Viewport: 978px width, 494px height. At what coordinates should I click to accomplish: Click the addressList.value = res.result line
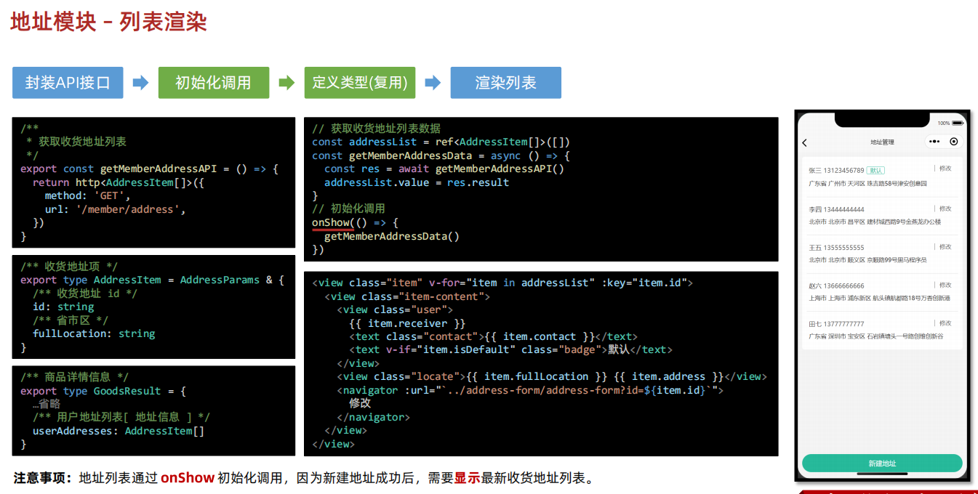[x=417, y=182]
